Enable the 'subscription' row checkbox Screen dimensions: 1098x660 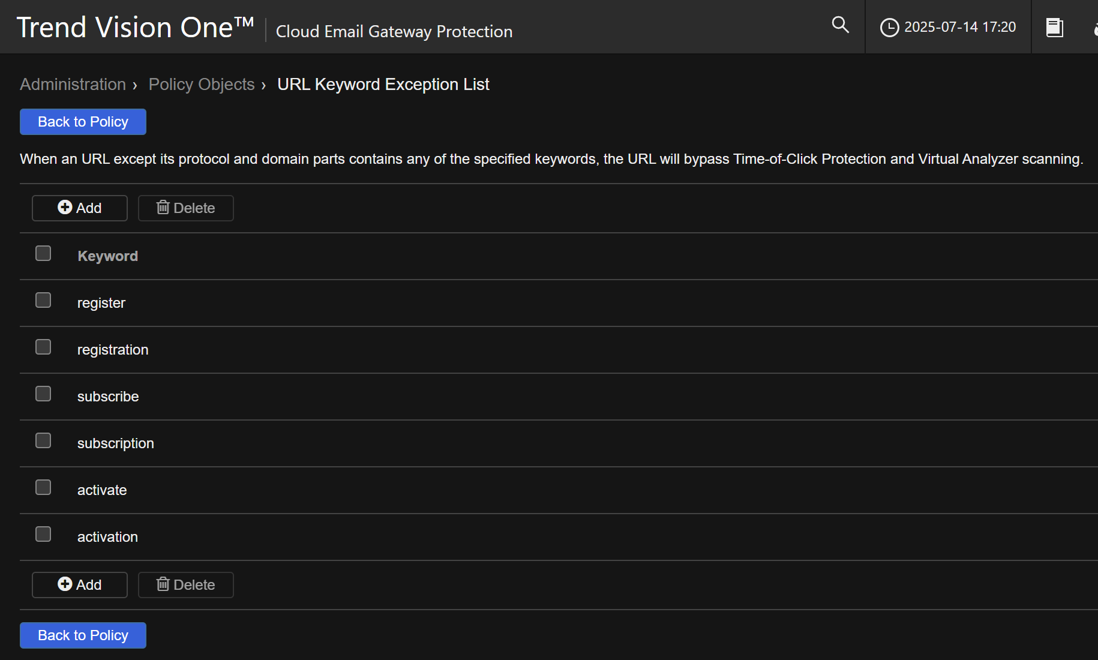tap(43, 440)
